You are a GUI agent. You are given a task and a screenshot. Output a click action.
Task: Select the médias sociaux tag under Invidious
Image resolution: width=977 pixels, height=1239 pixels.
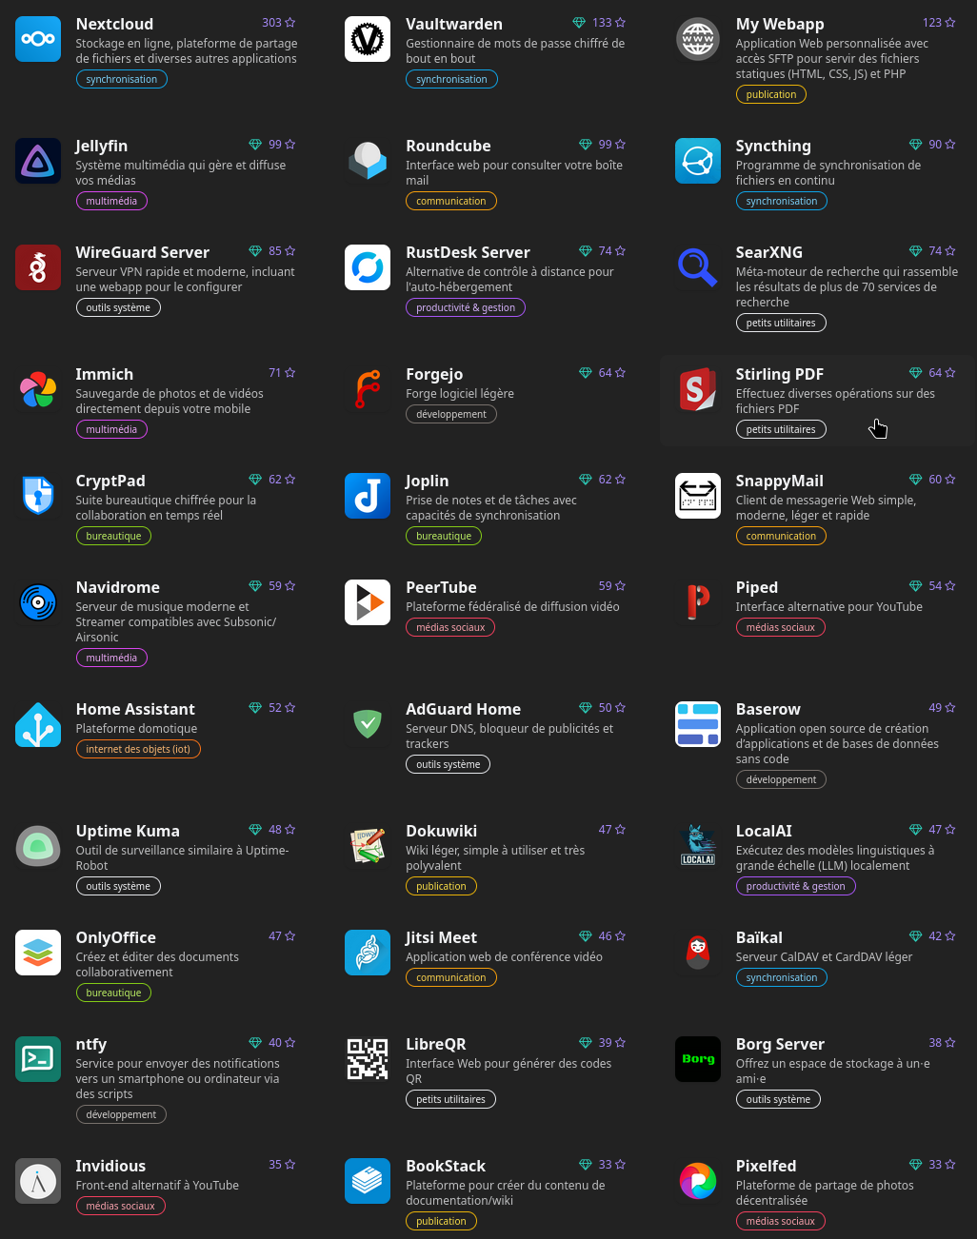[x=120, y=1206]
